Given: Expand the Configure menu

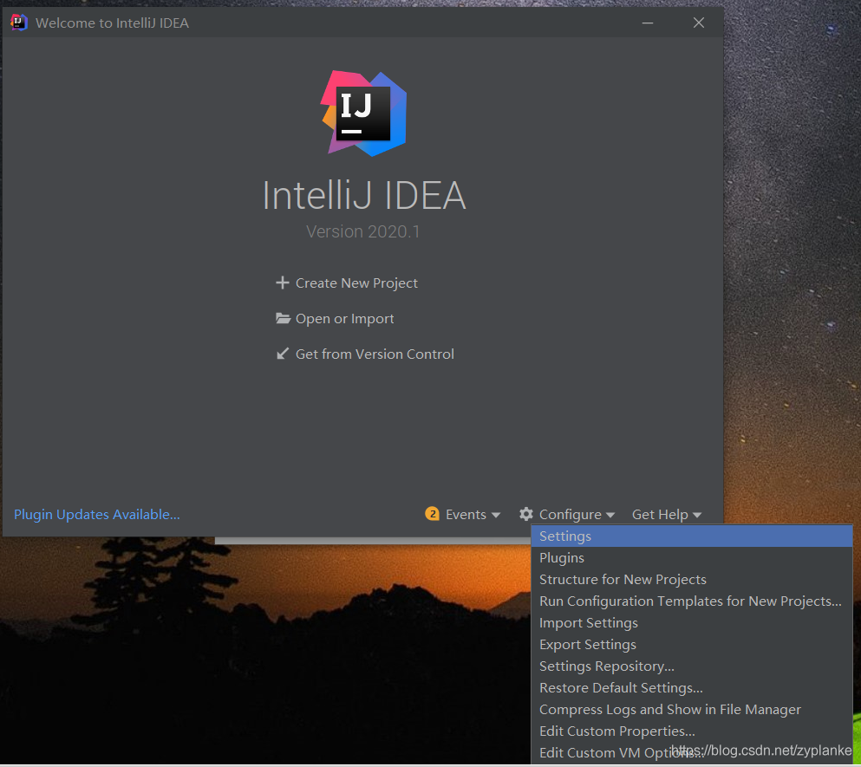Looking at the screenshot, I should point(572,513).
